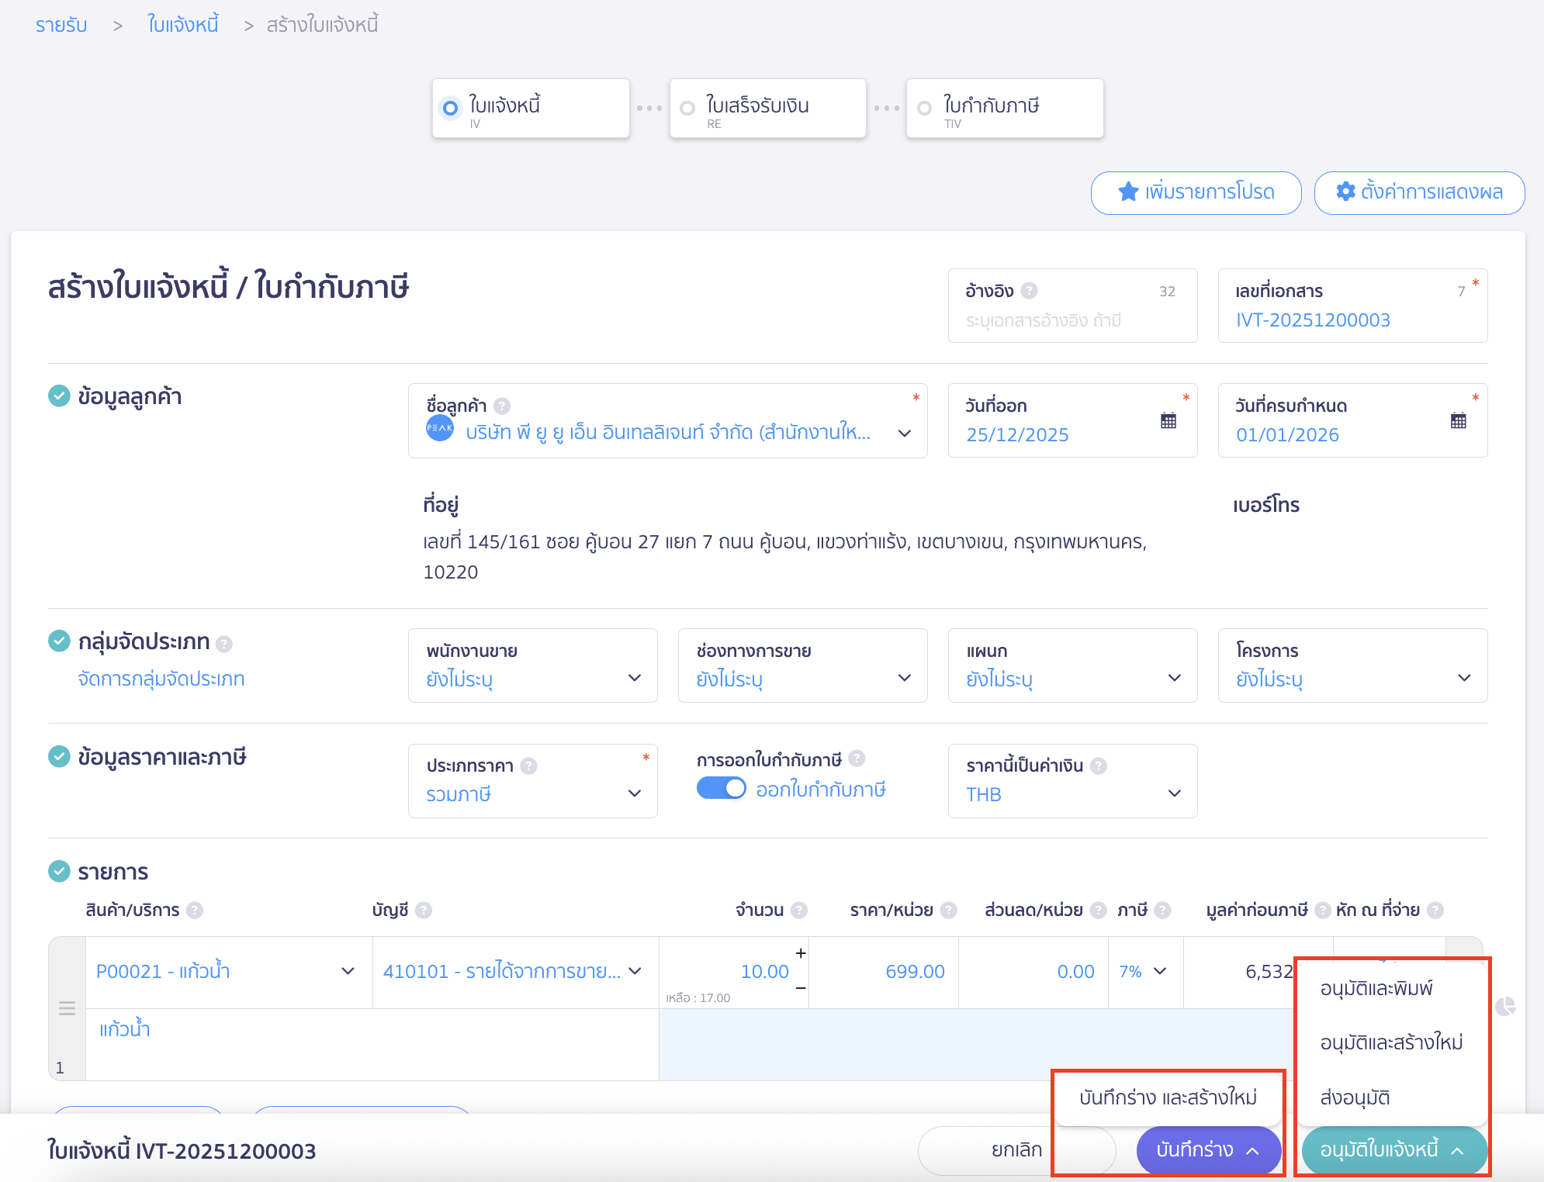This screenshot has width=1544, height=1182.
Task: Open the 7% tax rate dropdown
Action: (1144, 972)
